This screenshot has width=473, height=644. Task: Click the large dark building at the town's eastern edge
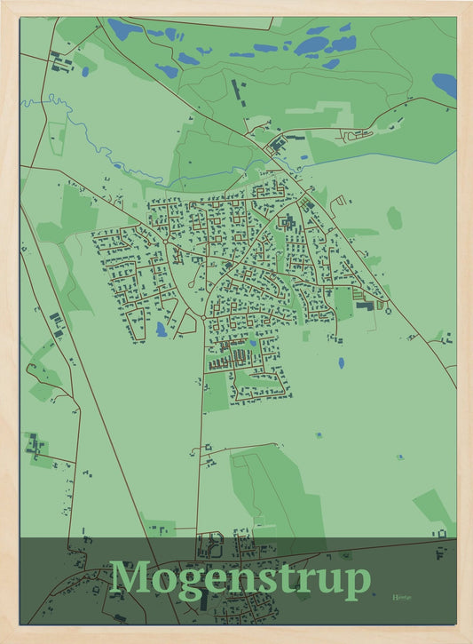(x=365, y=306)
